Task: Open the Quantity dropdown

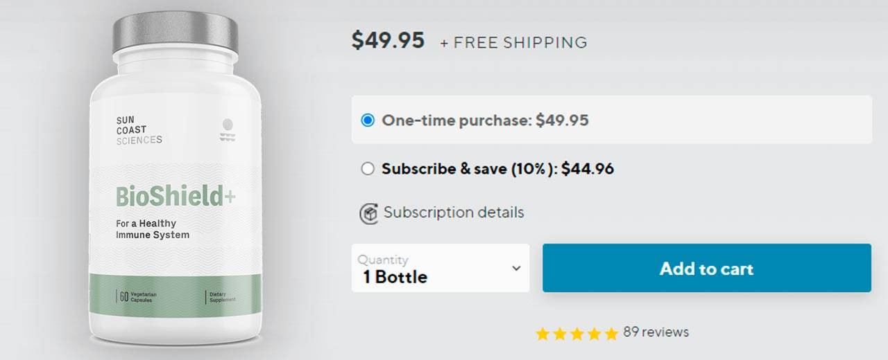Action: pyautogui.click(x=440, y=268)
